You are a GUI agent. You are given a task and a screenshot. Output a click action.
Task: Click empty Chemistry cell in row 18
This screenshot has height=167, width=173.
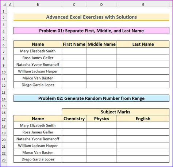click(x=74, y=125)
